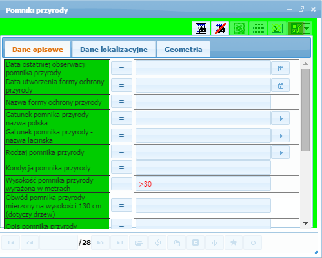Toggle equals operator for Nazwa formy ochrony
Screen dimensions: 322x258
121,102
